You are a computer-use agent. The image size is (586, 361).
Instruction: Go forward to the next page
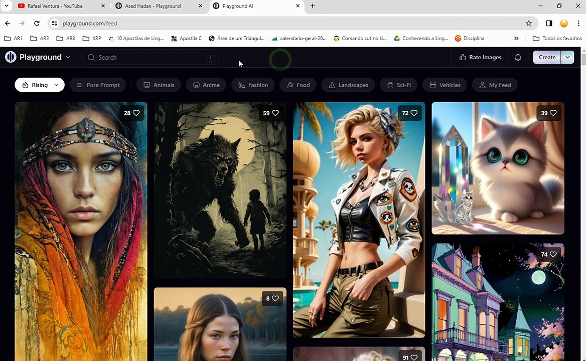(x=22, y=23)
